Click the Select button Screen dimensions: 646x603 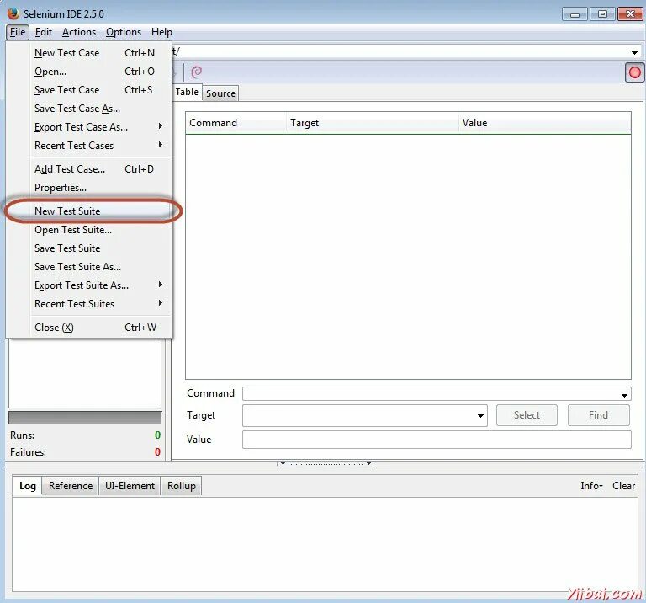(527, 415)
